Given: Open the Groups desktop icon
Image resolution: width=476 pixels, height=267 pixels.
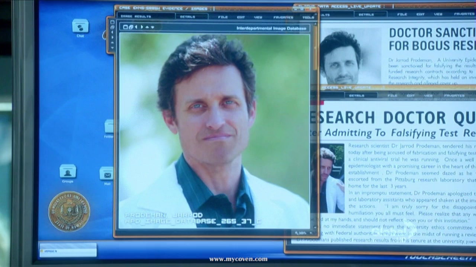Looking at the screenshot, I should (x=68, y=172).
